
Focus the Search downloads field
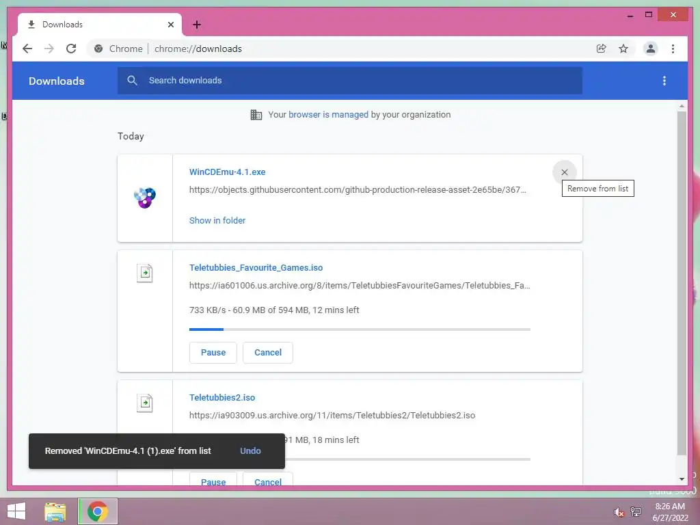[x=349, y=81]
